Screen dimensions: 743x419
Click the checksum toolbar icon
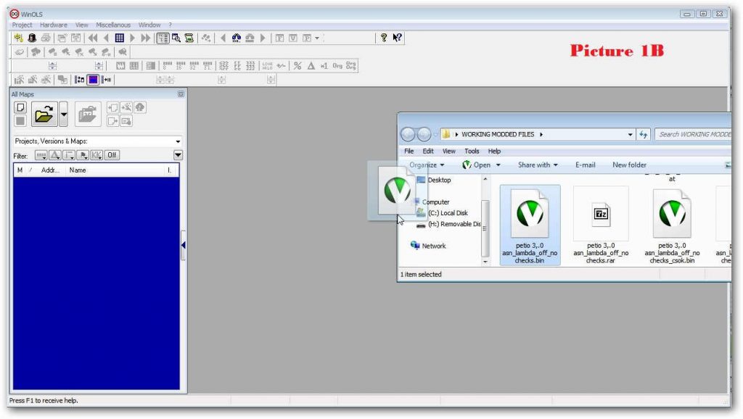coord(189,38)
